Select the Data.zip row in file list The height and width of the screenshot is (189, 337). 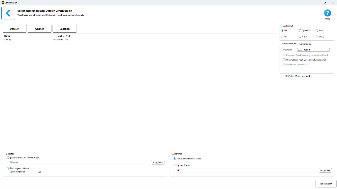(140, 40)
